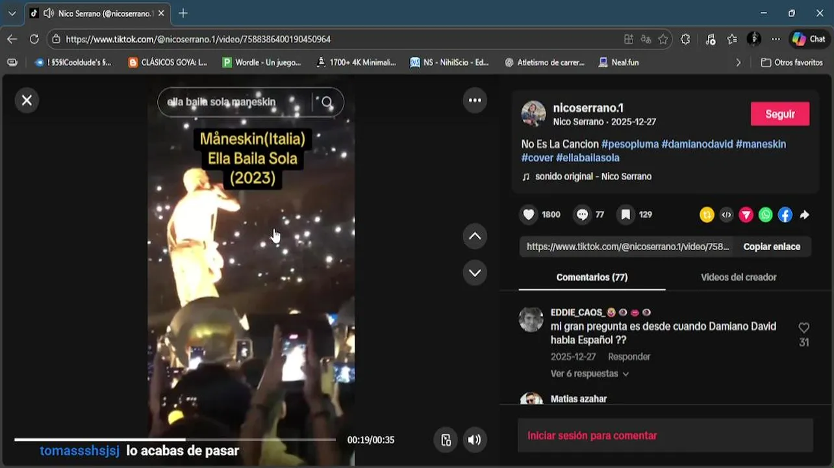Open comments via speech bubble icon
This screenshot has width=834, height=468.
point(582,214)
